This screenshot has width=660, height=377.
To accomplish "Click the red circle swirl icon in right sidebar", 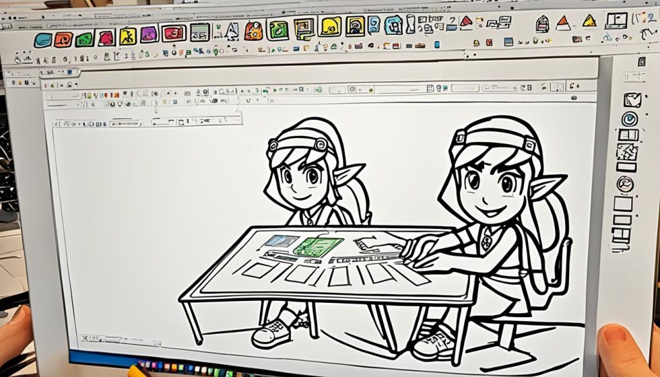I will point(625,184).
